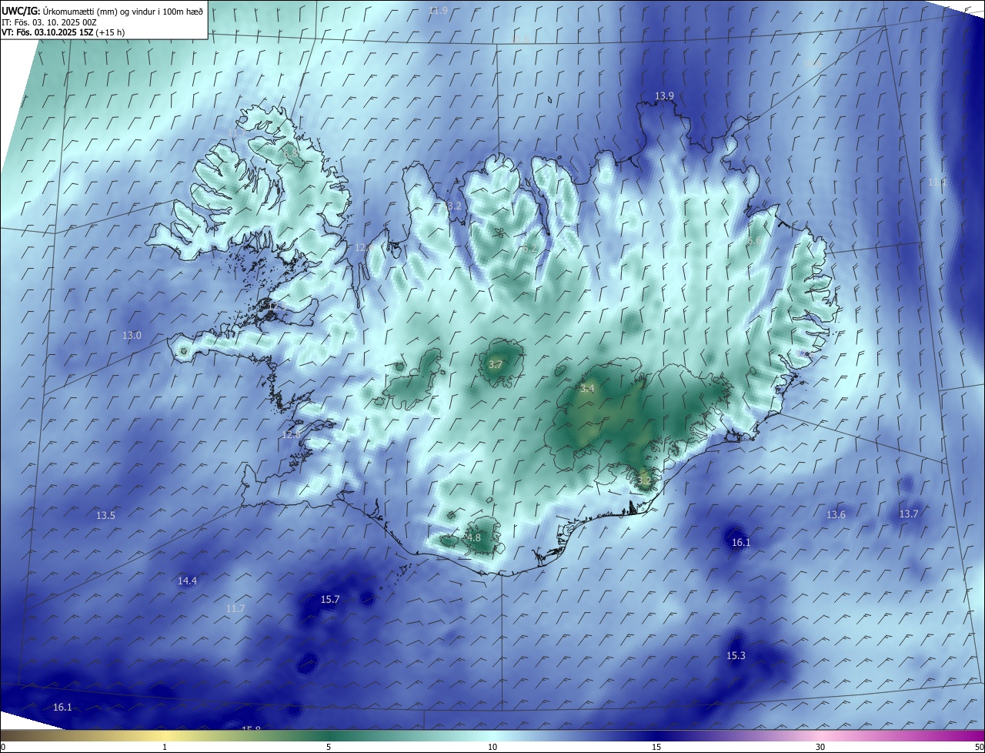Click tick label 5 on the color scale
Image resolution: width=985 pixels, height=753 pixels.
pos(329,747)
